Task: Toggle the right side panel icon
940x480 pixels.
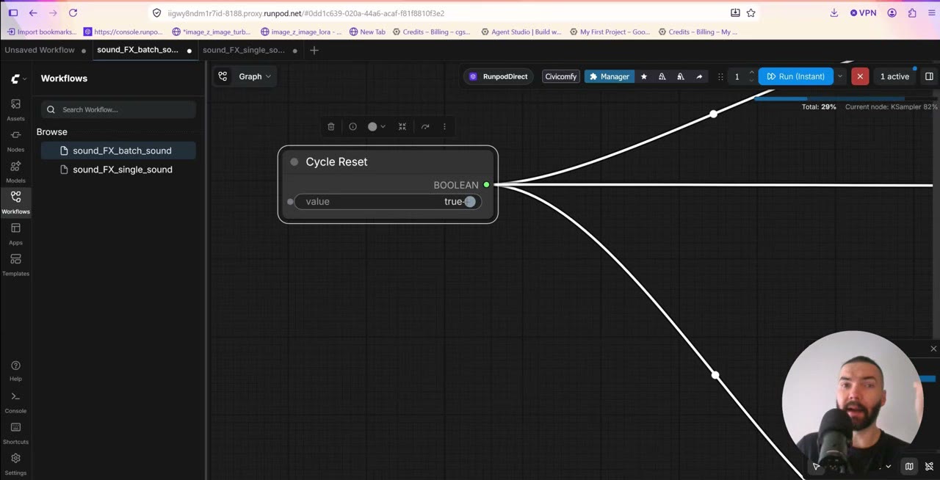Action: [x=929, y=76]
